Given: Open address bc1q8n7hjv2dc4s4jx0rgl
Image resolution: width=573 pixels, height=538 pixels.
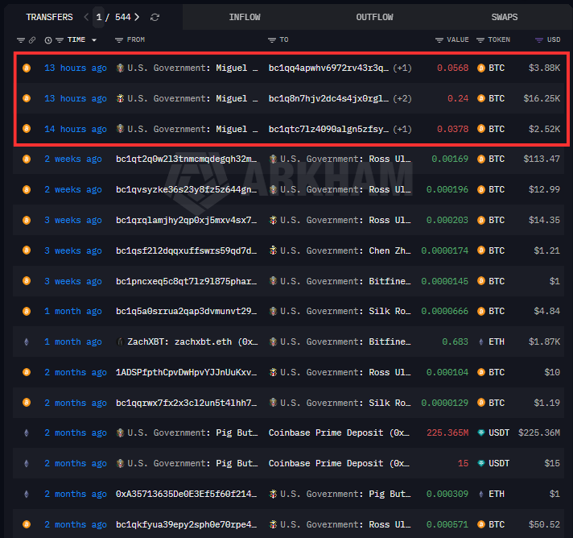Looking at the screenshot, I should [x=328, y=98].
